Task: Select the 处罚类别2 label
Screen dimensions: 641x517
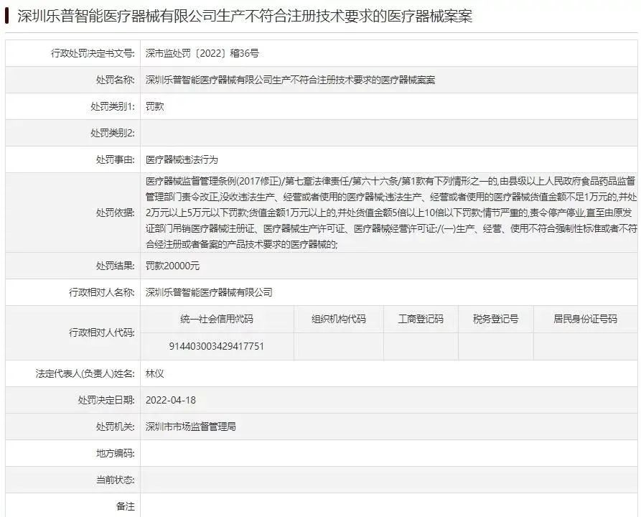Action: (113, 133)
